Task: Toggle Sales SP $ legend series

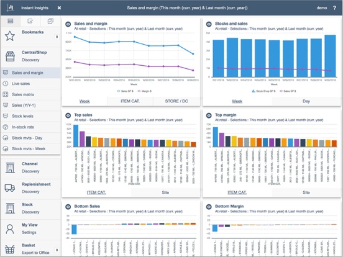Action: (x=126, y=91)
